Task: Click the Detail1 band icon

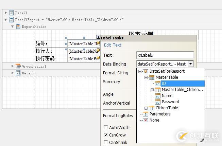Action: 18,73
